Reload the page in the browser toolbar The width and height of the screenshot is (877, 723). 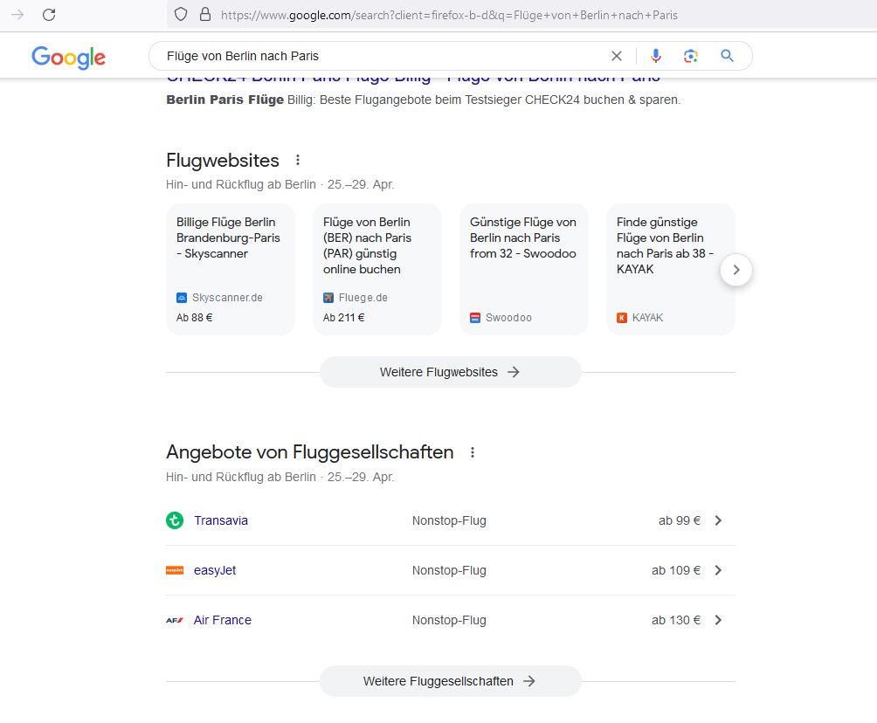tap(49, 14)
